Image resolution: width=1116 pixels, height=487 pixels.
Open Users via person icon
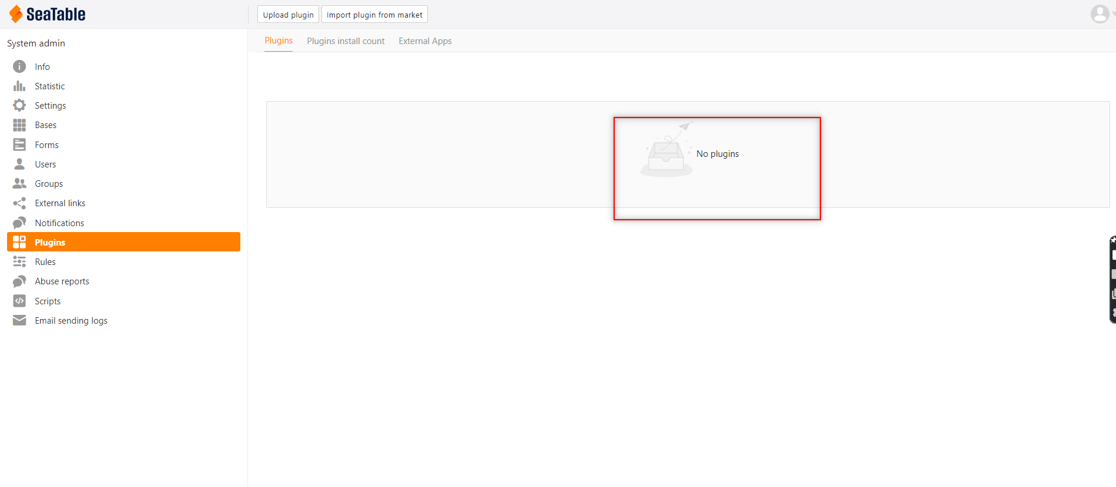(x=19, y=164)
